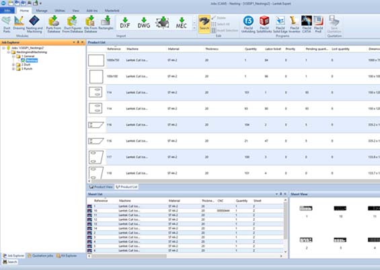Collapse the NestingAndMachining folder
The image size is (380, 270).
click(9, 52)
